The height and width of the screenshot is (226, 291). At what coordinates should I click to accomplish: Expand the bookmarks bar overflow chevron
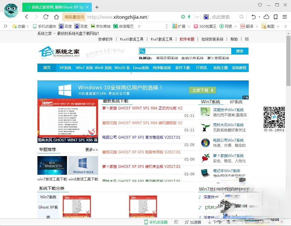point(139,26)
